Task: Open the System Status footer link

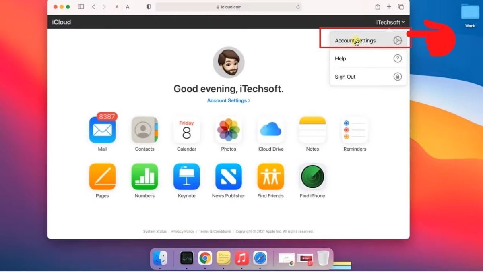Action: [x=155, y=232]
